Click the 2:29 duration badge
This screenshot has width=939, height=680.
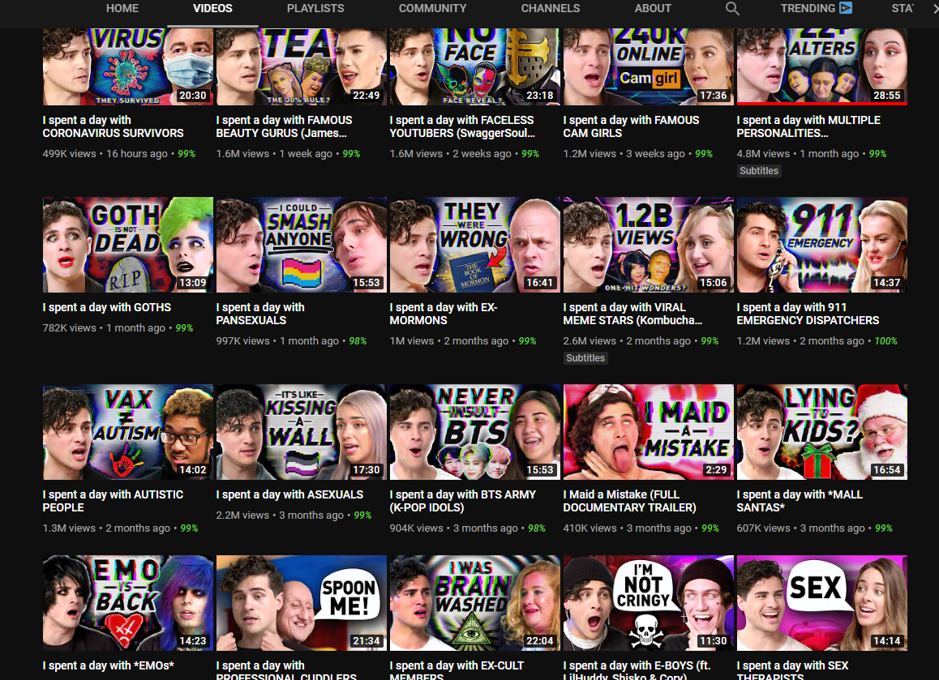(716, 470)
